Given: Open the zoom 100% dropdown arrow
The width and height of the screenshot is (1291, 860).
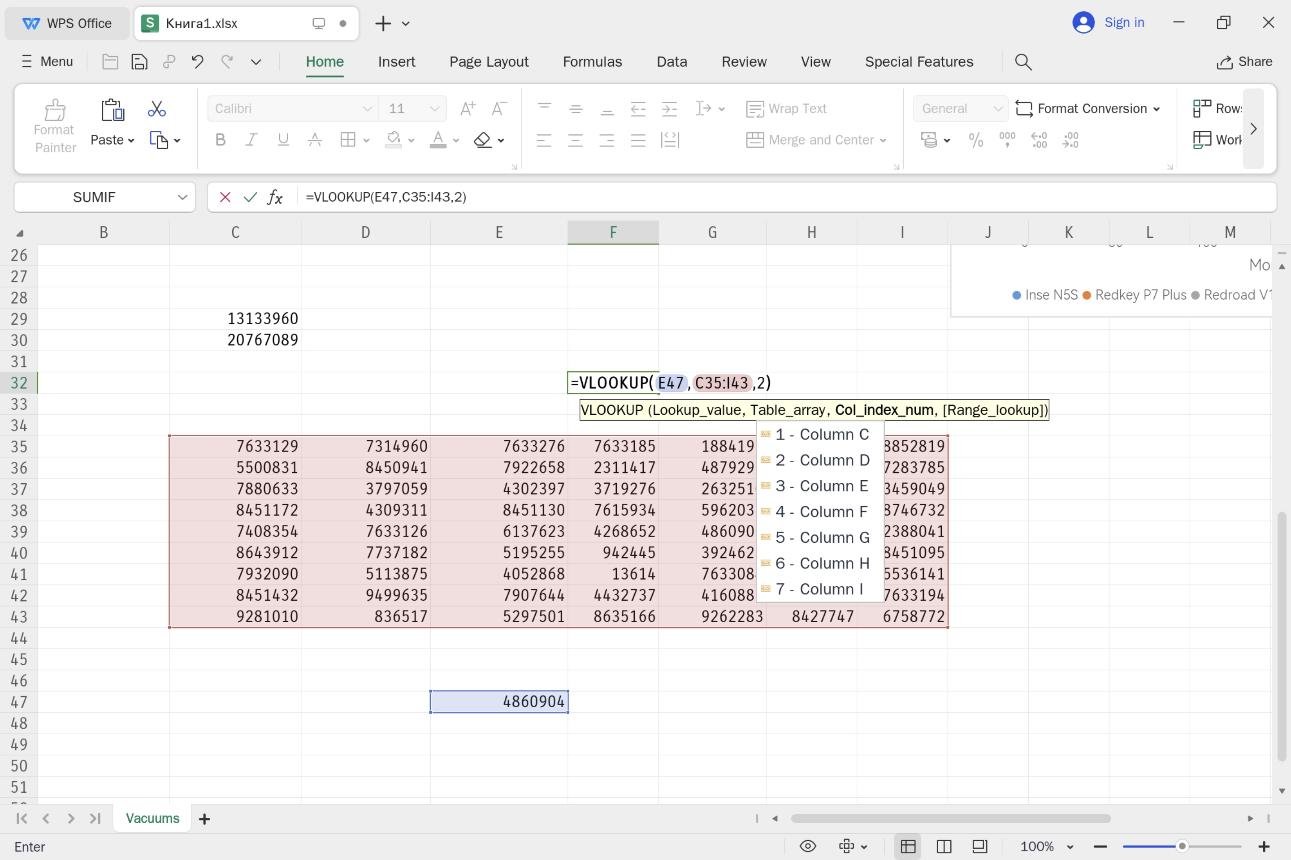Looking at the screenshot, I should tap(1070, 847).
